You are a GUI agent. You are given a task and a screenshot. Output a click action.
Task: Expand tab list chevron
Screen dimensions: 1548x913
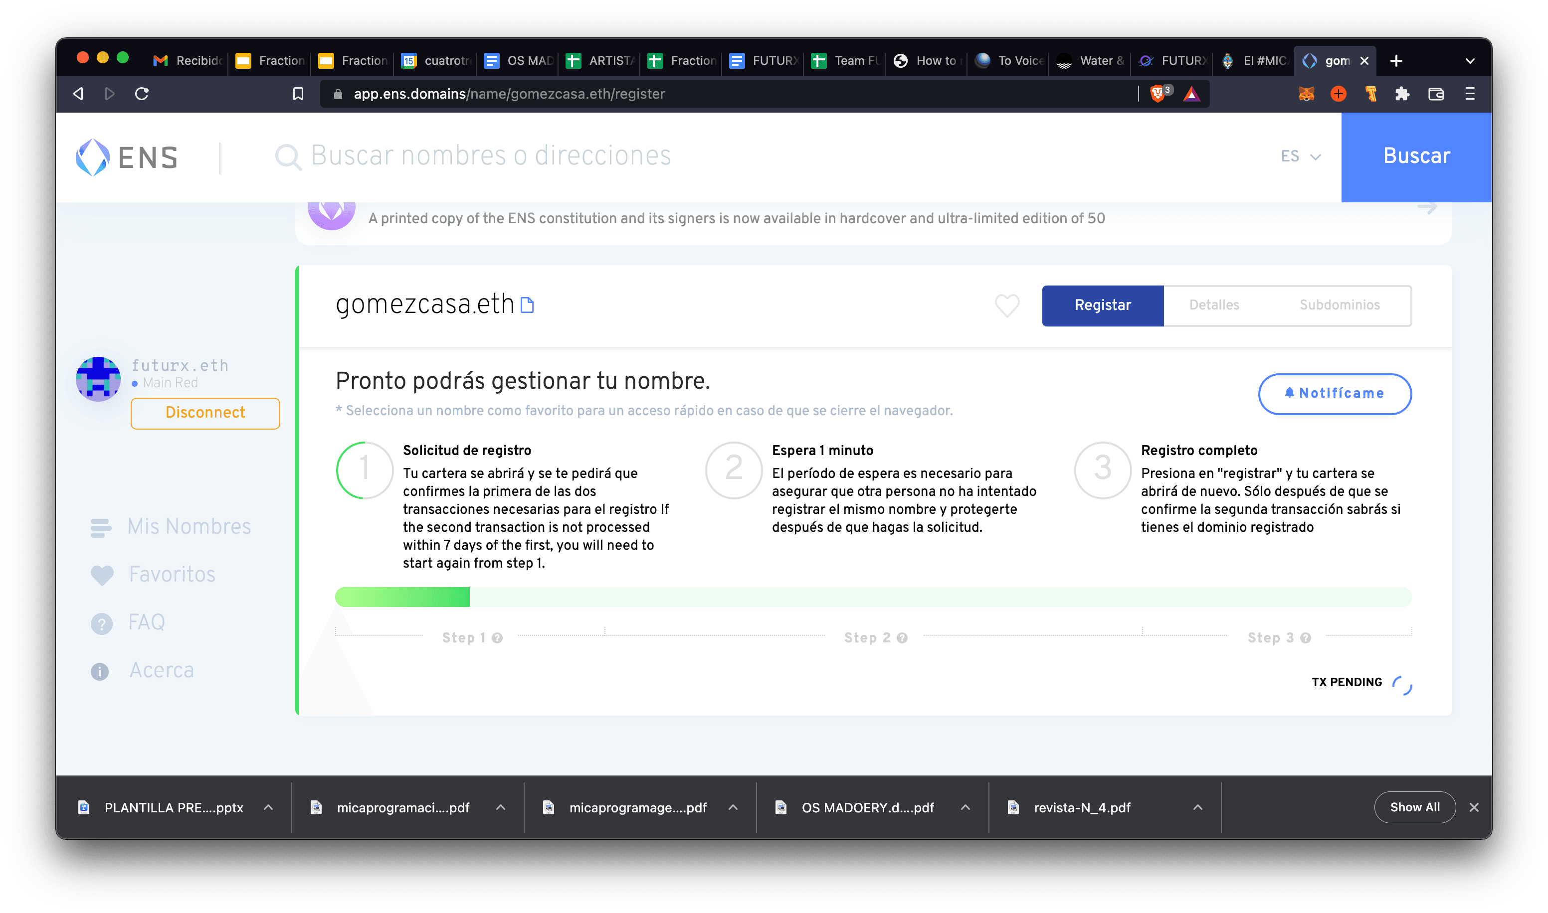[1470, 60]
